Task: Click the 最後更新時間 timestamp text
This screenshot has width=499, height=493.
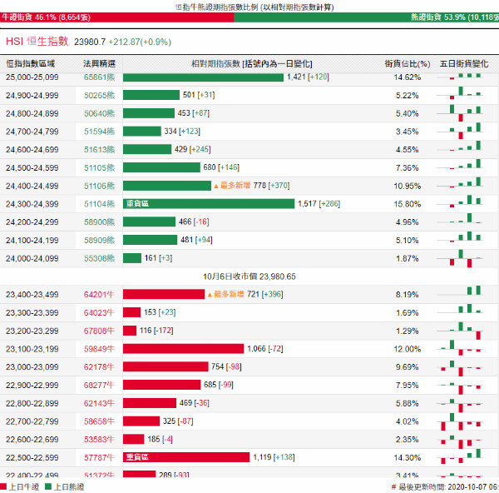Action: click(x=447, y=487)
